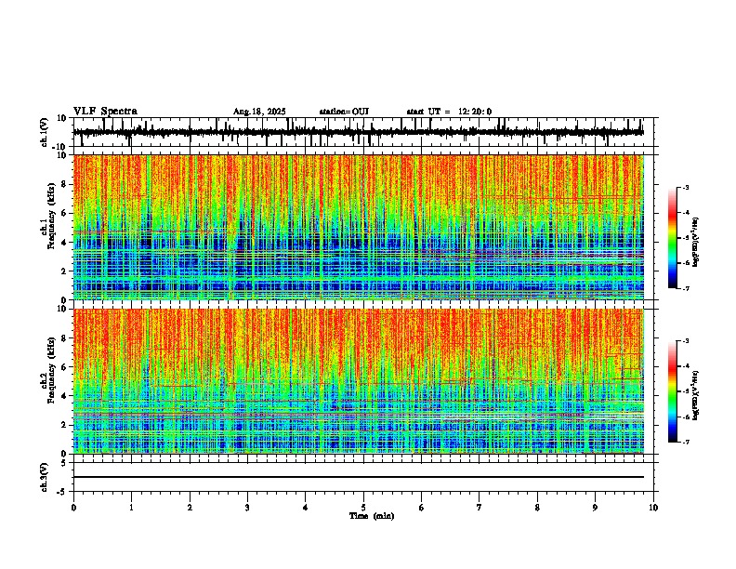Click the "Time (min)" x-axis label
This screenshot has width=736, height=569.
[372, 516]
